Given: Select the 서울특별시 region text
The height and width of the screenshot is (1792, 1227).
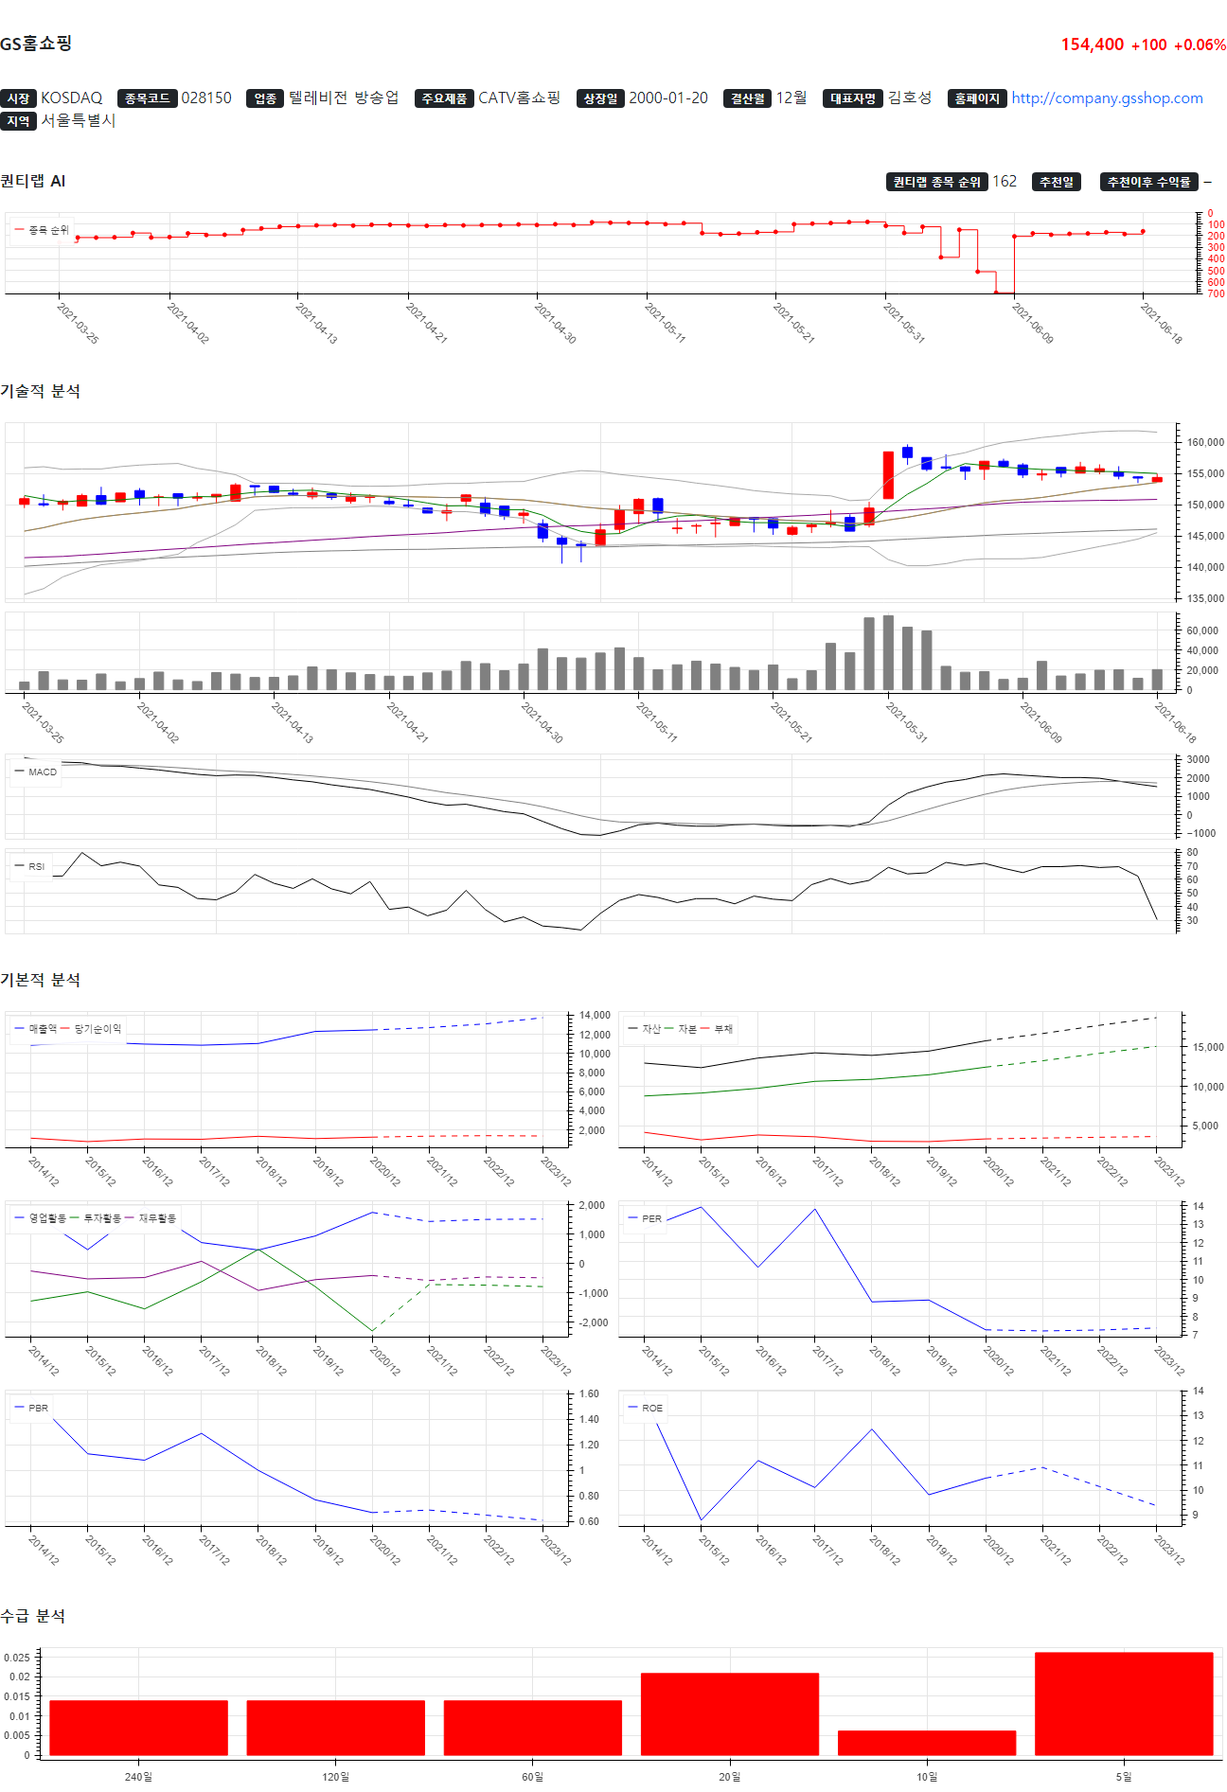Looking at the screenshot, I should click(78, 120).
